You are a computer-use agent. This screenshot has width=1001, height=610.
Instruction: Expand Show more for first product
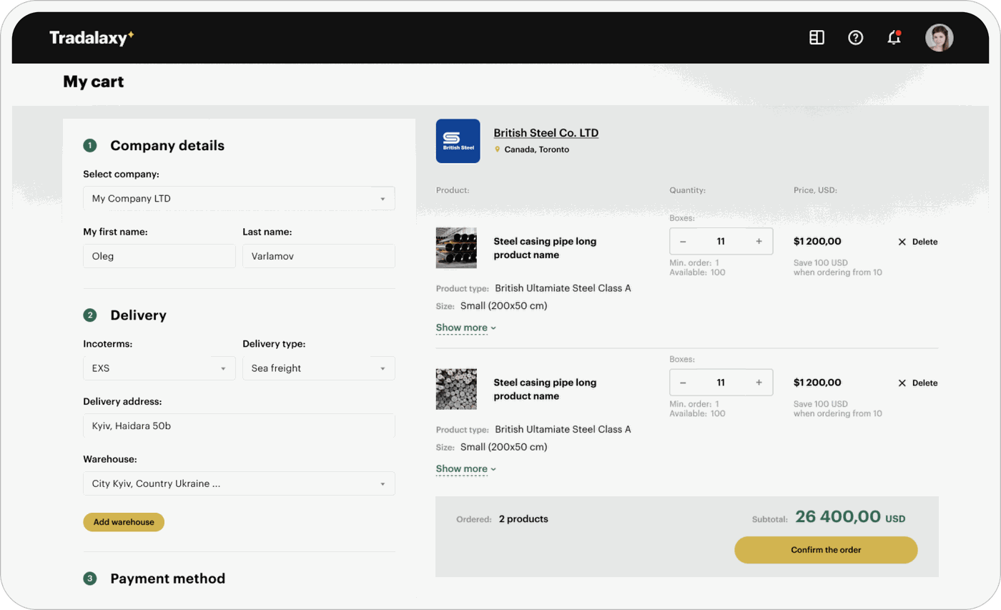point(465,328)
